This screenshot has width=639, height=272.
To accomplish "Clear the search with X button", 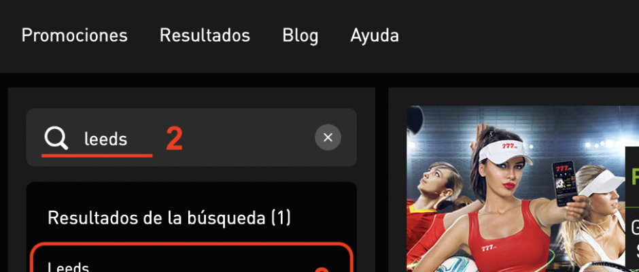I will [328, 137].
